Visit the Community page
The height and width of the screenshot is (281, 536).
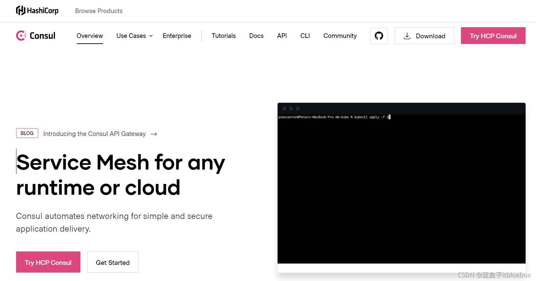[x=340, y=36]
